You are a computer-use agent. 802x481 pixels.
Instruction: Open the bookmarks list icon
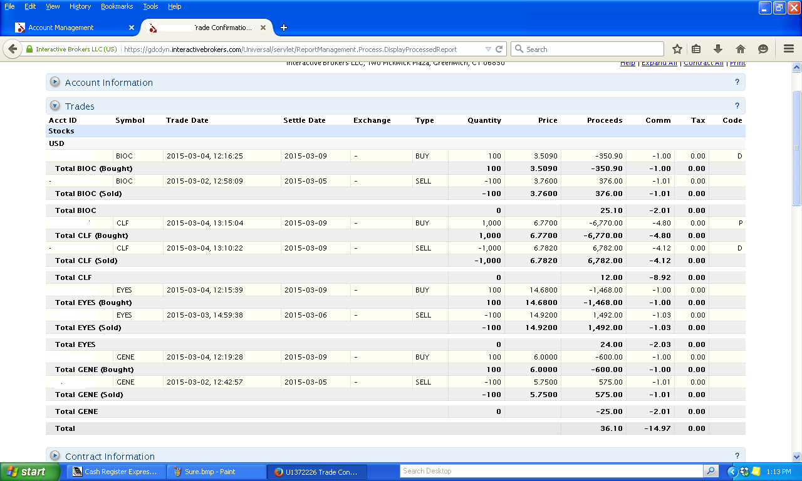click(696, 49)
